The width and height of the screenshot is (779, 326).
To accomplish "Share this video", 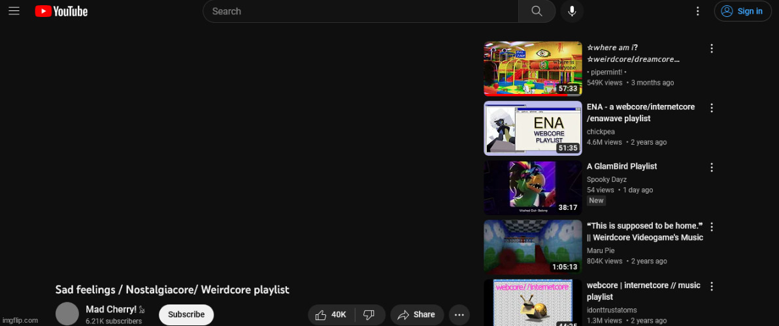I will 417,315.
